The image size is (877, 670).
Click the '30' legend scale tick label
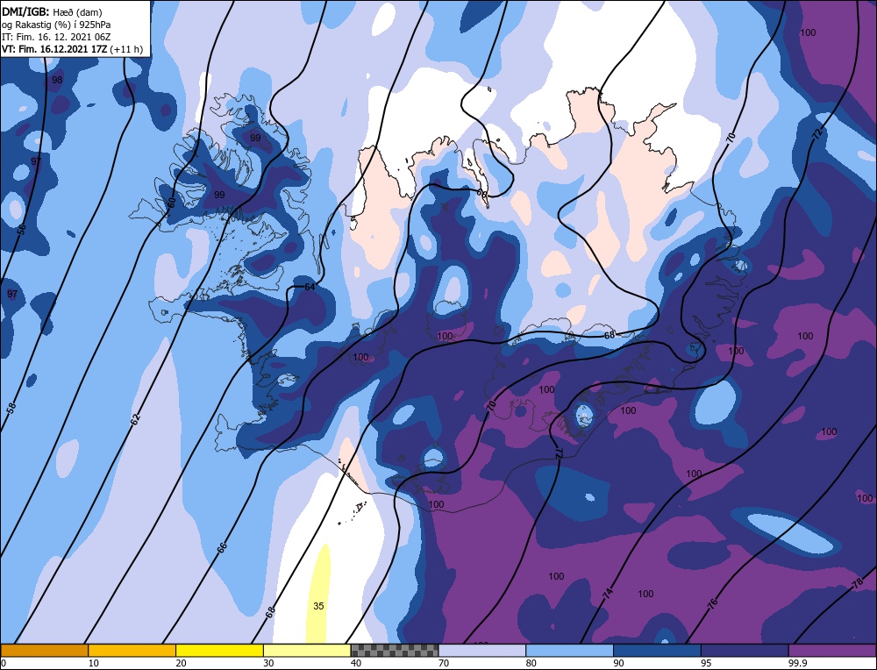[x=268, y=663]
